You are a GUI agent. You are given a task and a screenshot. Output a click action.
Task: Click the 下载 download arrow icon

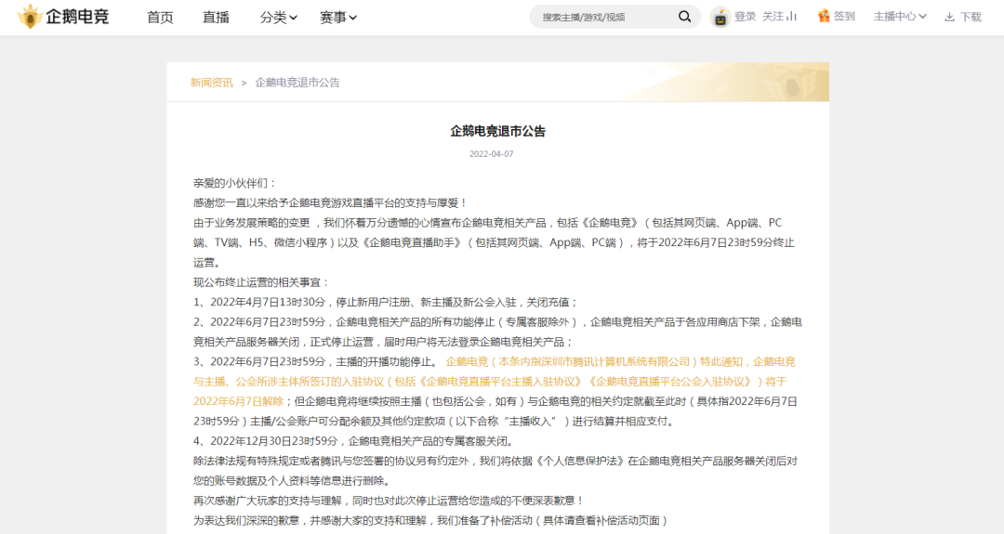(949, 17)
